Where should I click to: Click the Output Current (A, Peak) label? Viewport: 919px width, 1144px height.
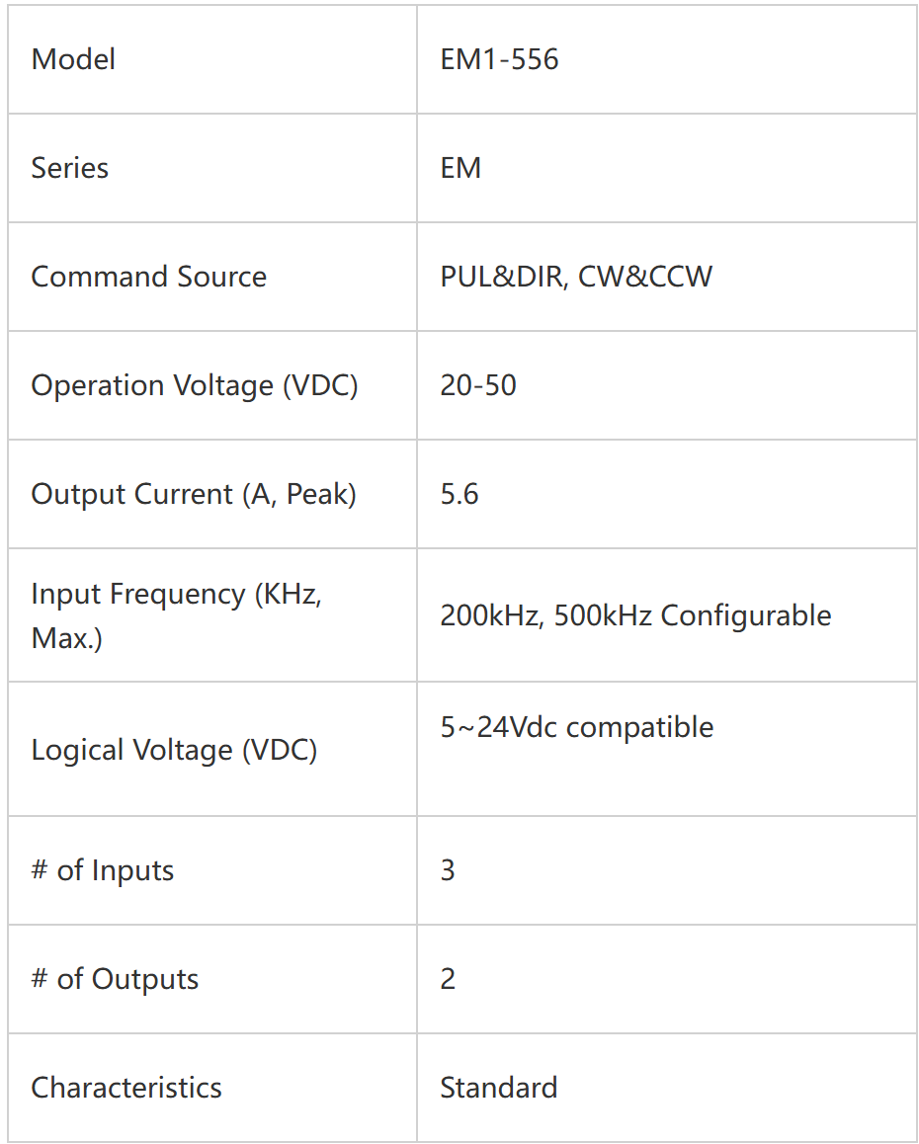(194, 494)
